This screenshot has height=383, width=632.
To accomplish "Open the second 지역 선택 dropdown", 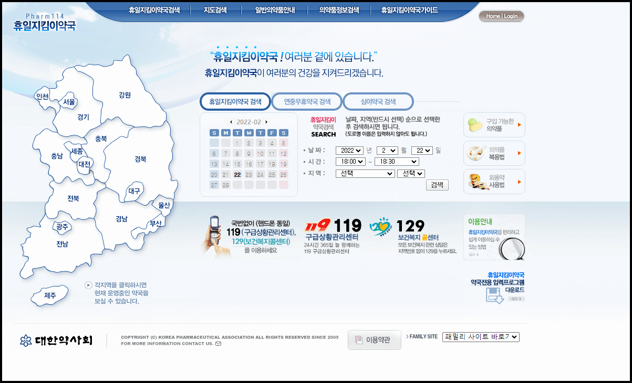I will 411,174.
